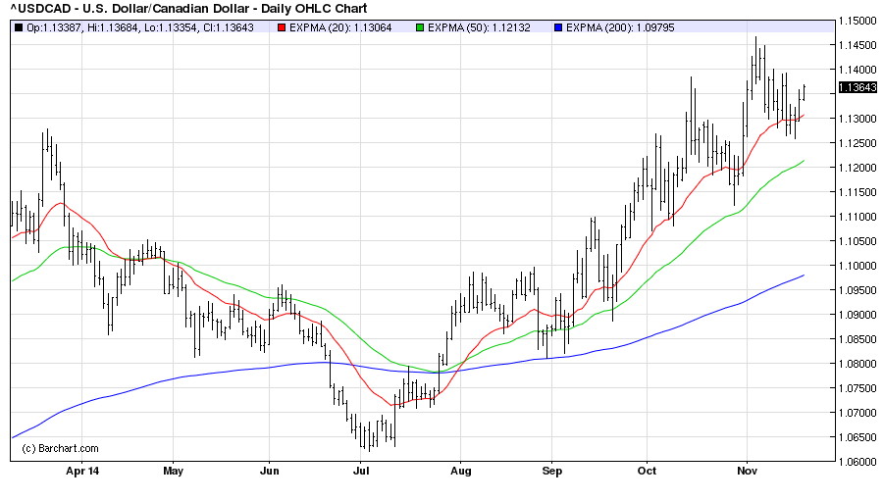Click the Nov date axis label
Image resolution: width=883 pixels, height=501 pixels.
749,471
